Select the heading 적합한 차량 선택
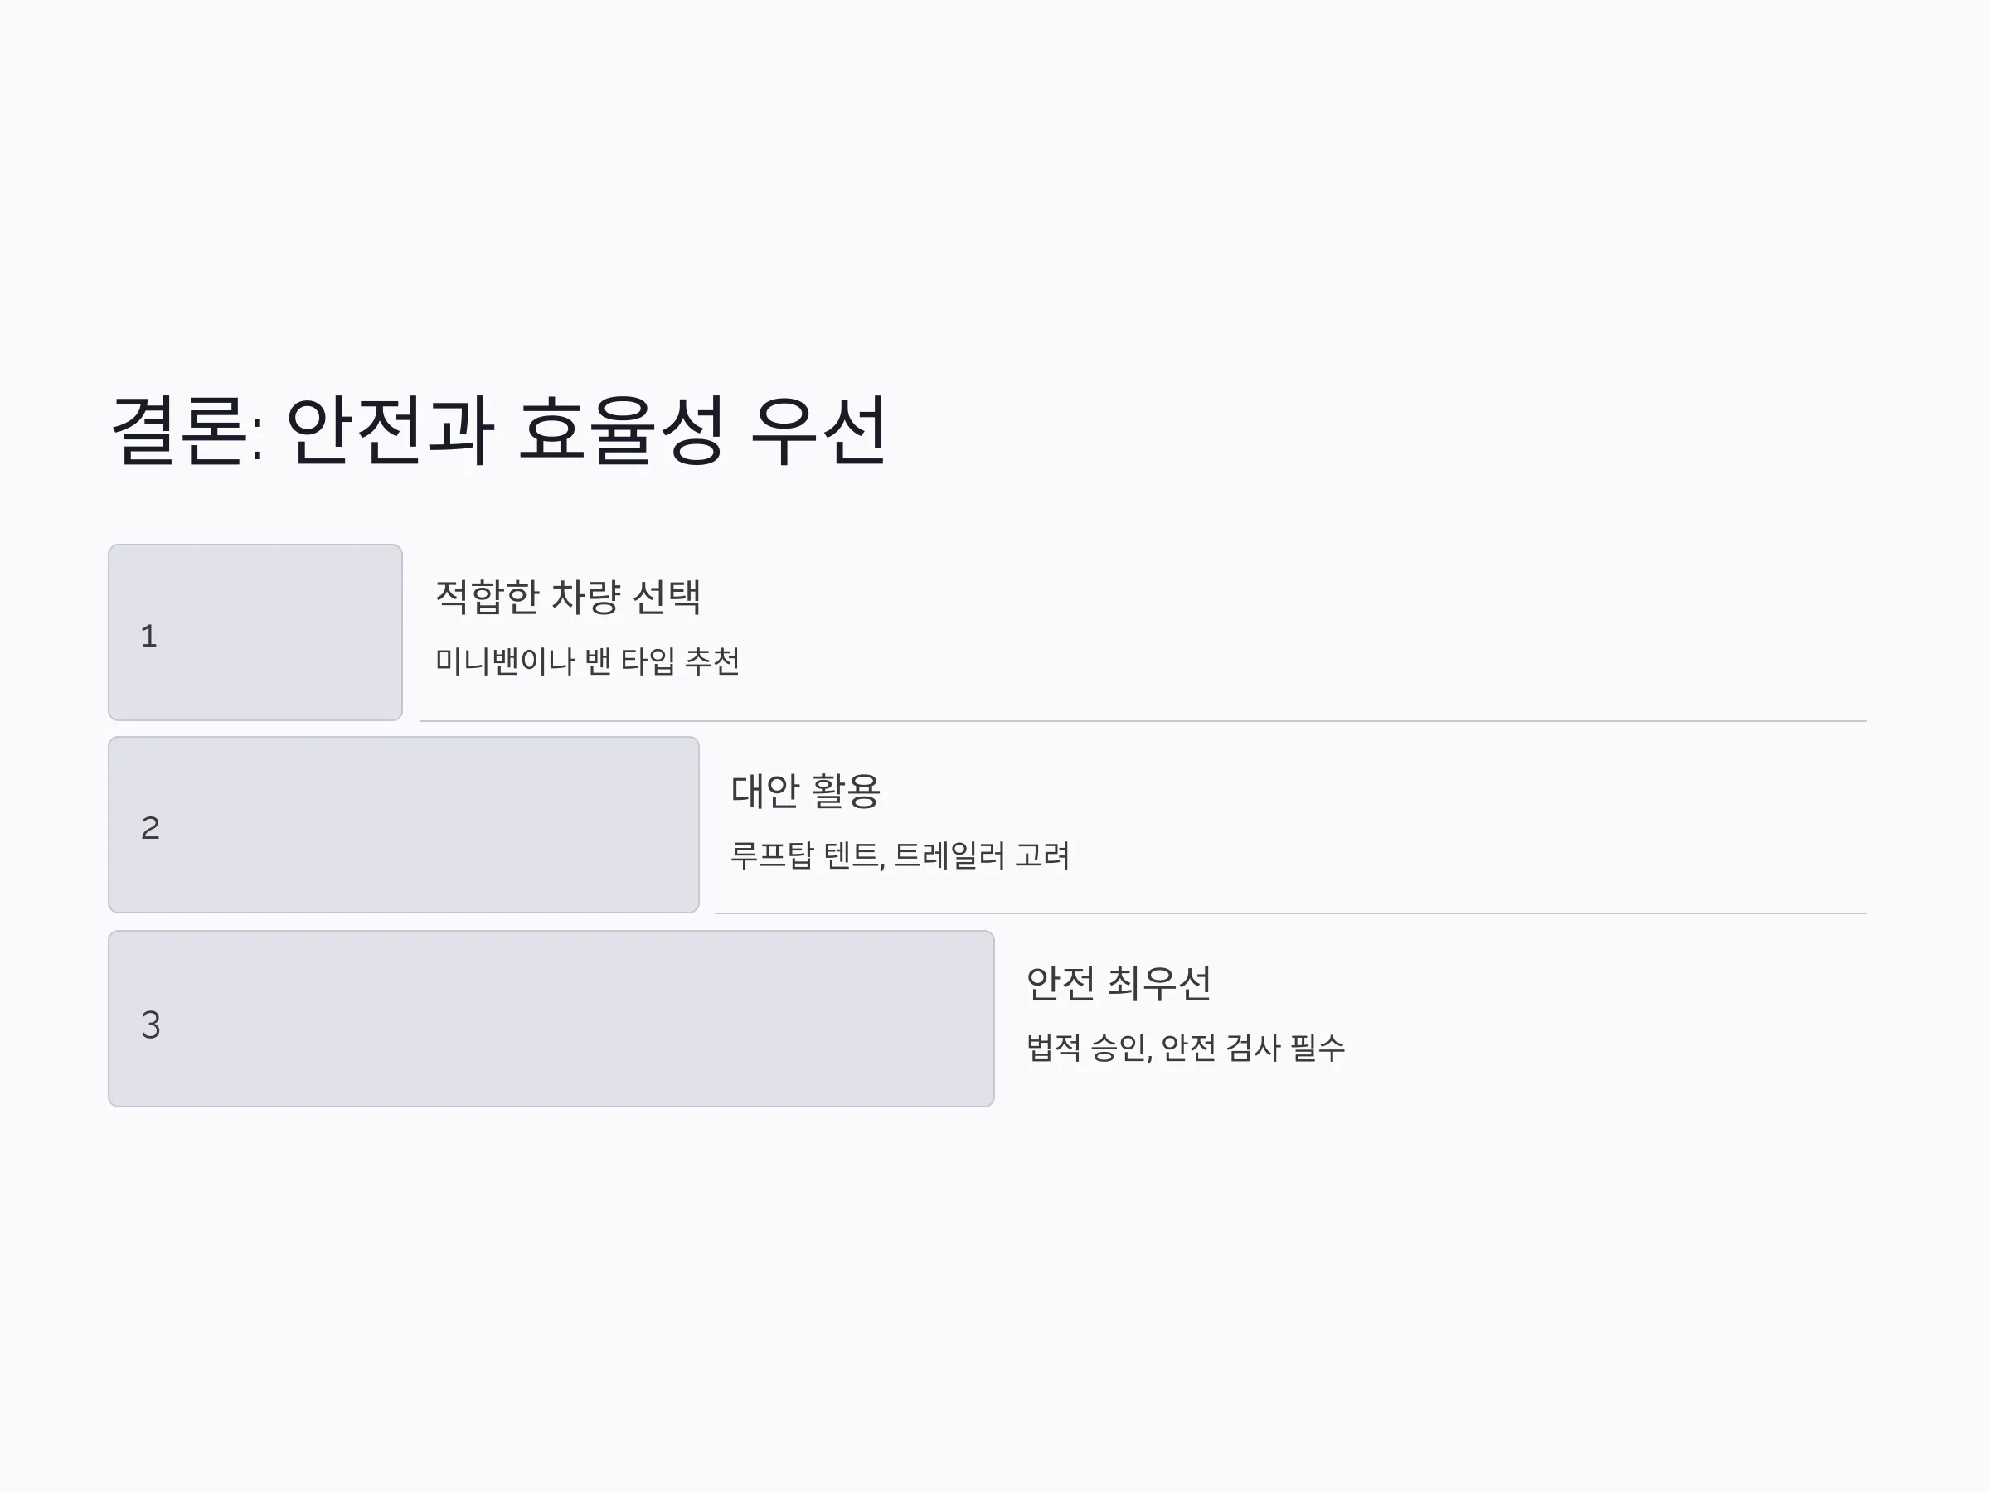Image resolution: width=1990 pixels, height=1492 pixels. (x=568, y=597)
